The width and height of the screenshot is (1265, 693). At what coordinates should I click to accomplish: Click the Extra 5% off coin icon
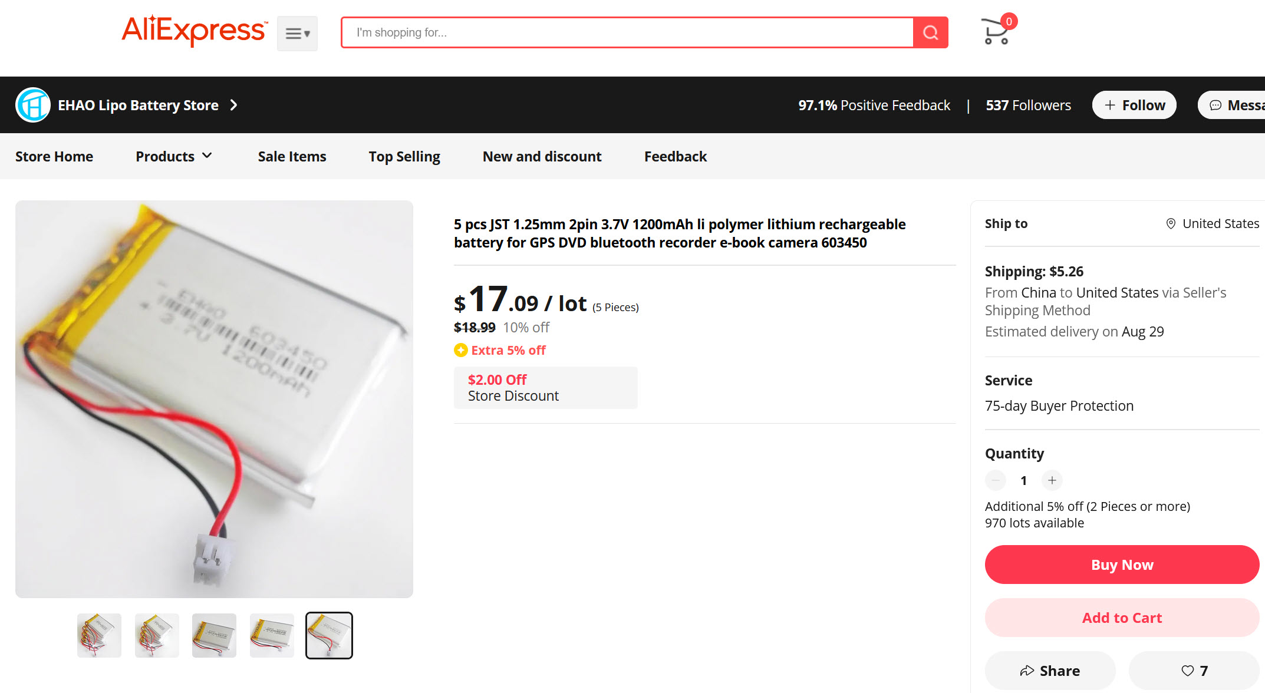(x=460, y=351)
